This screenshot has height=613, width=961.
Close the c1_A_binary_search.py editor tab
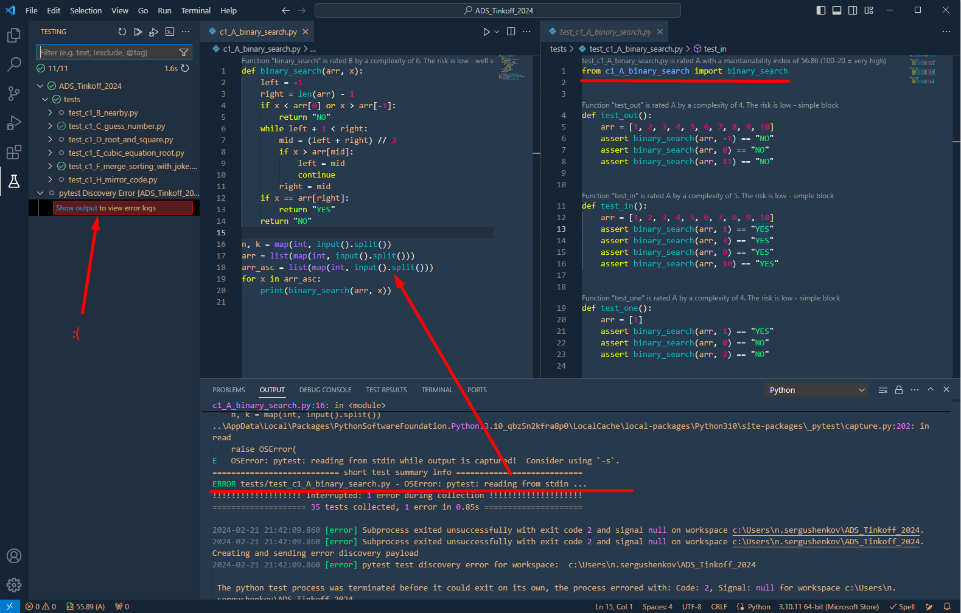(x=306, y=32)
